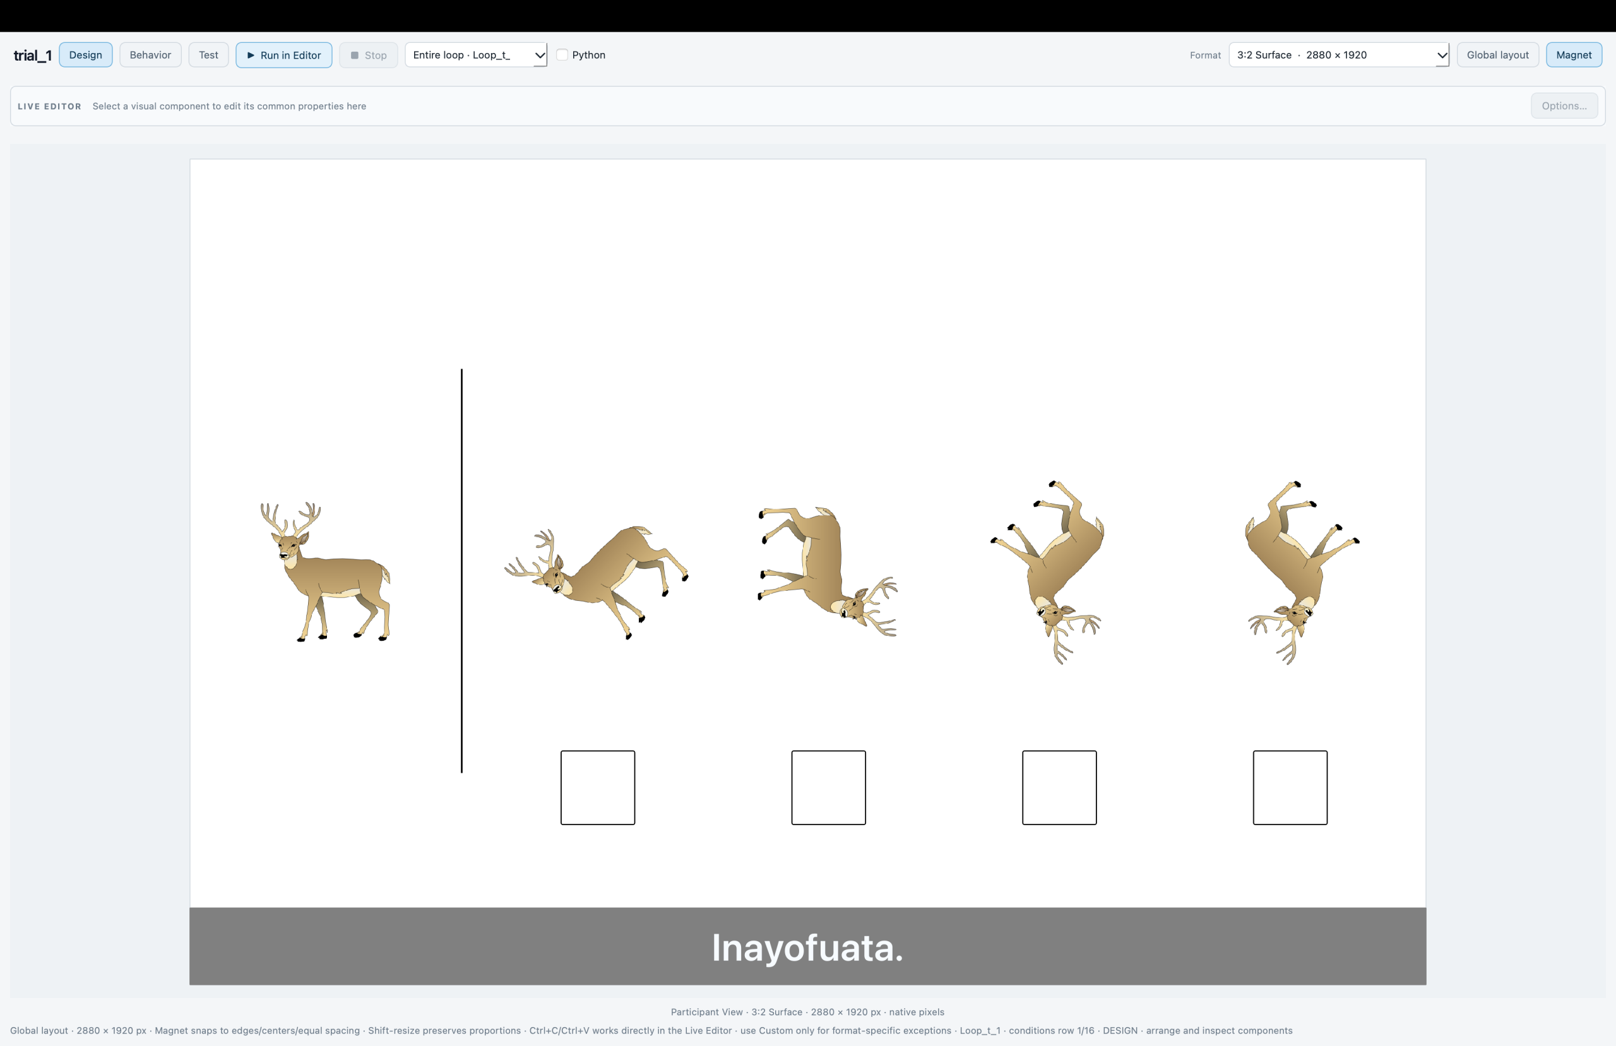Click the third empty answer box

[x=1060, y=788]
